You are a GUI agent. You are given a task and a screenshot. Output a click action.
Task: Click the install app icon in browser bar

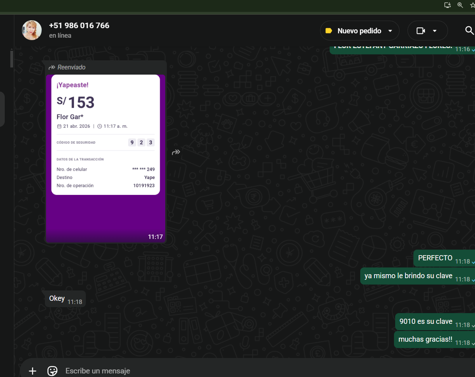448,5
